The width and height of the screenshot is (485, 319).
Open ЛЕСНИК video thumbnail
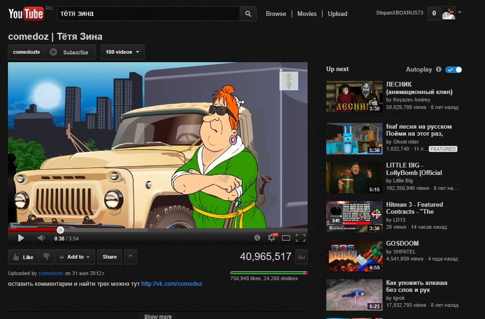354,96
